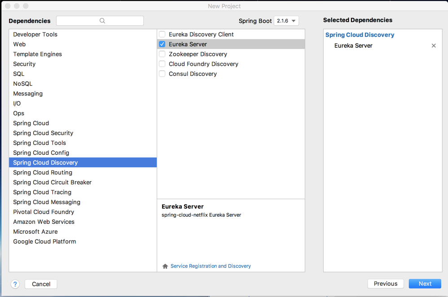
Task: Open the Spring Boot version dropdown
Action: coord(286,21)
